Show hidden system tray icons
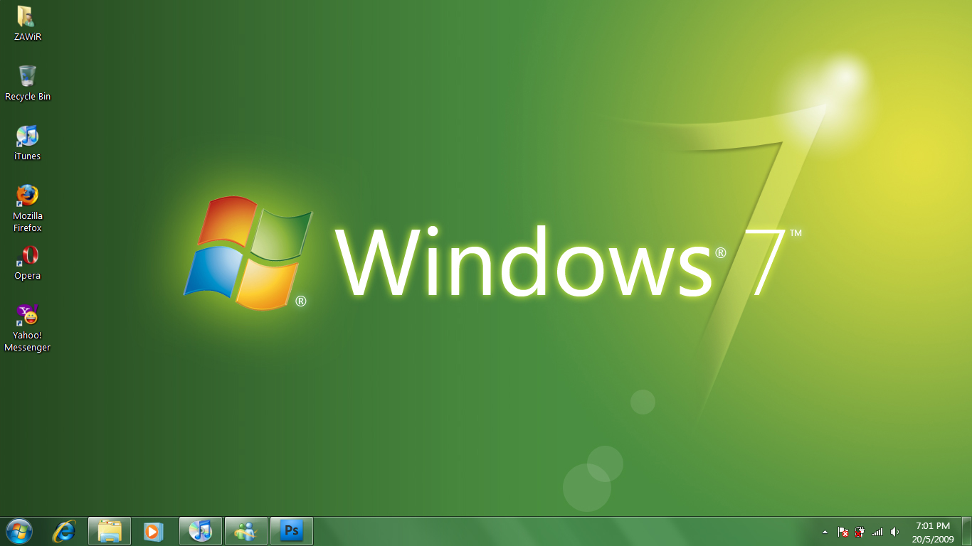The height and width of the screenshot is (546, 972). coord(825,532)
